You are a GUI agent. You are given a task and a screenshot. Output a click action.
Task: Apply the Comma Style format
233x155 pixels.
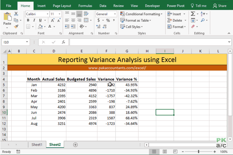tap(114, 20)
